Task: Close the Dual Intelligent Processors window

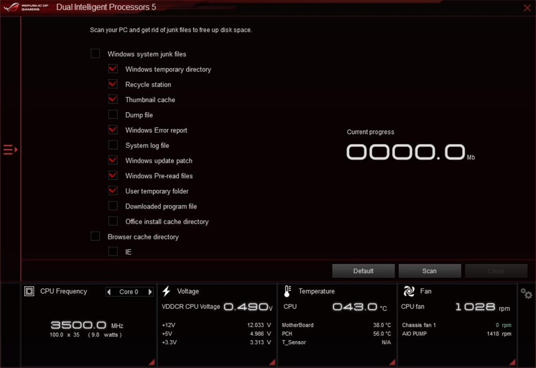Action: coord(527,8)
